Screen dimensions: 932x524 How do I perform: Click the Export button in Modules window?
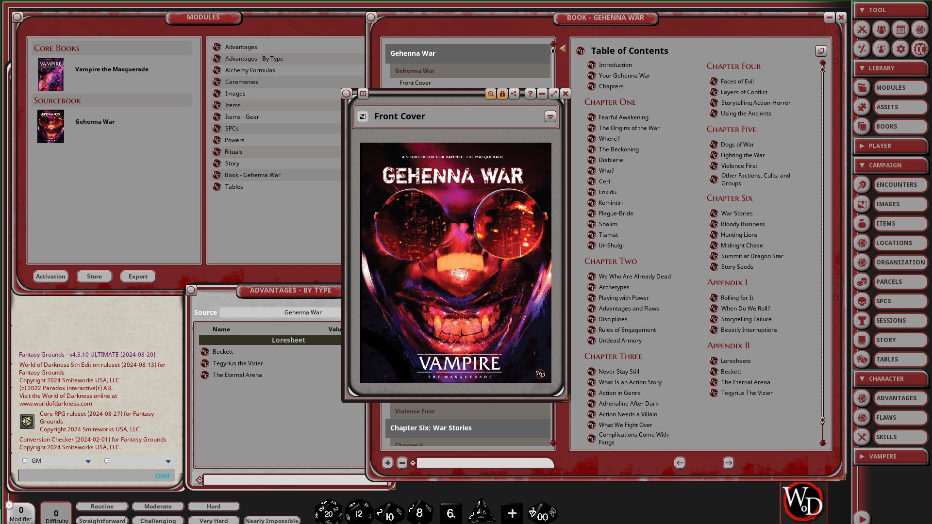[x=137, y=276]
